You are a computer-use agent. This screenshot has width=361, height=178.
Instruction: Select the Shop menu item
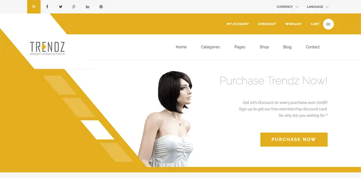point(264,47)
